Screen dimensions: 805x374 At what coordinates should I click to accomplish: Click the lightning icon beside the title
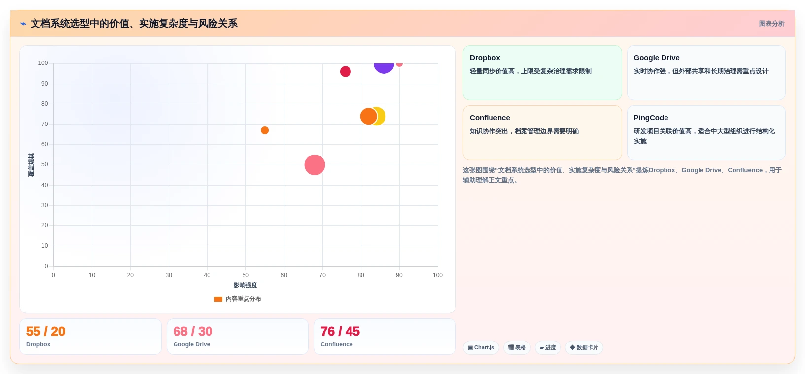point(23,24)
